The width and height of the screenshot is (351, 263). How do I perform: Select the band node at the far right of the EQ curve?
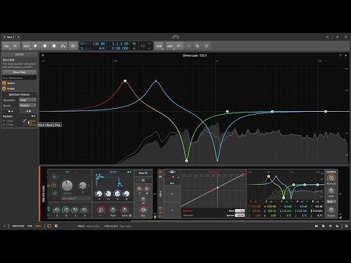[325, 112]
